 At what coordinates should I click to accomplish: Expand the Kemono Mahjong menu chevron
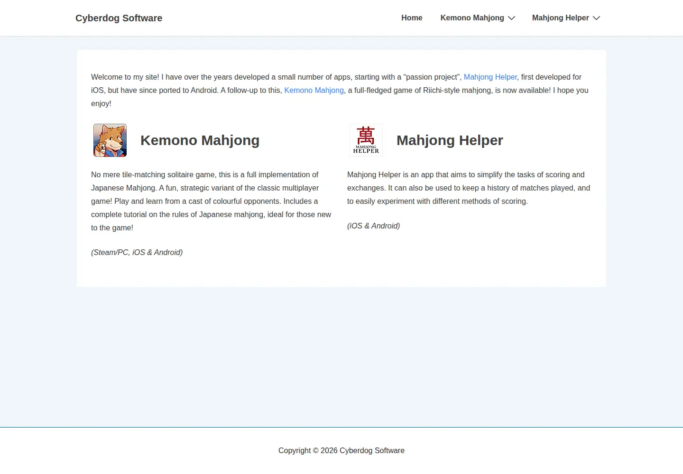511,18
